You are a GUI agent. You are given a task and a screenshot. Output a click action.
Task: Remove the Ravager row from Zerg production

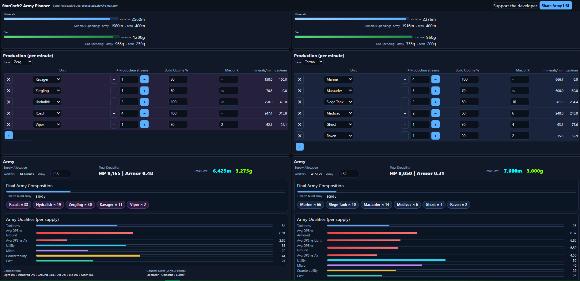(x=9, y=79)
